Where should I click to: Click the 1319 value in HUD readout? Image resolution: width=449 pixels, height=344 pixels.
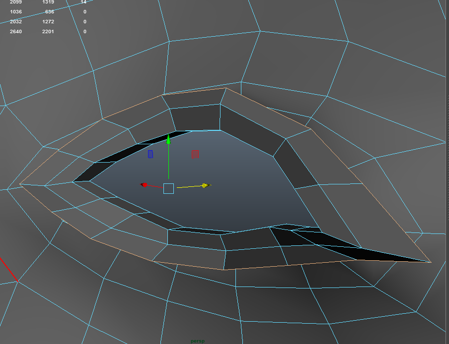tap(48, 2)
